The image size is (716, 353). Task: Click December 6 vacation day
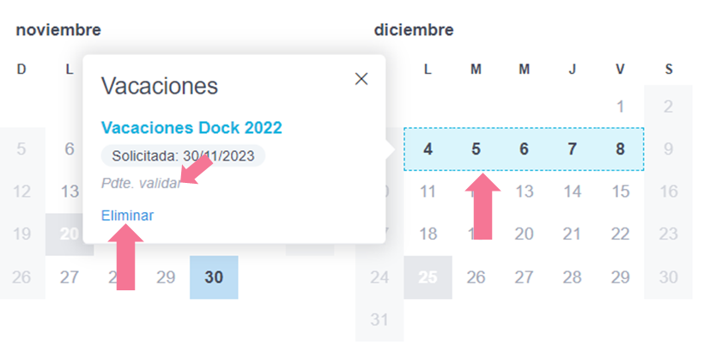pos(524,149)
